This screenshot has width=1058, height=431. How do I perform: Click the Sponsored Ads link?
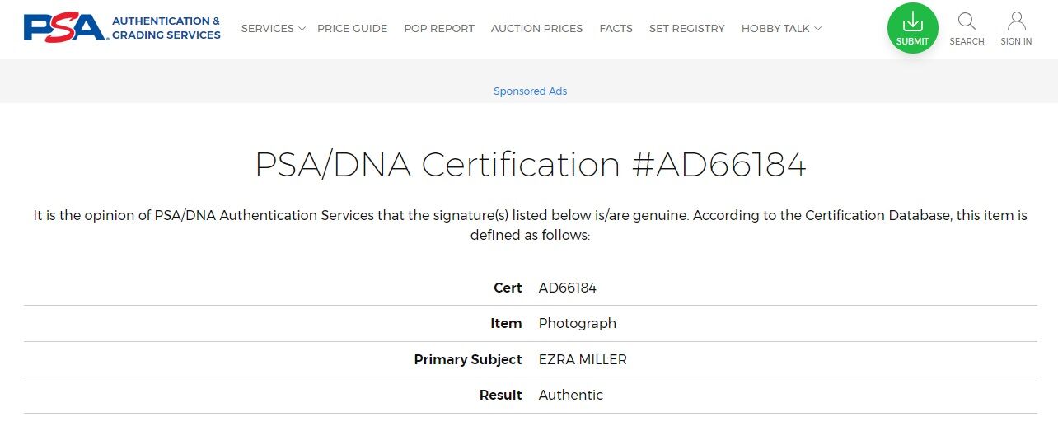tap(530, 91)
